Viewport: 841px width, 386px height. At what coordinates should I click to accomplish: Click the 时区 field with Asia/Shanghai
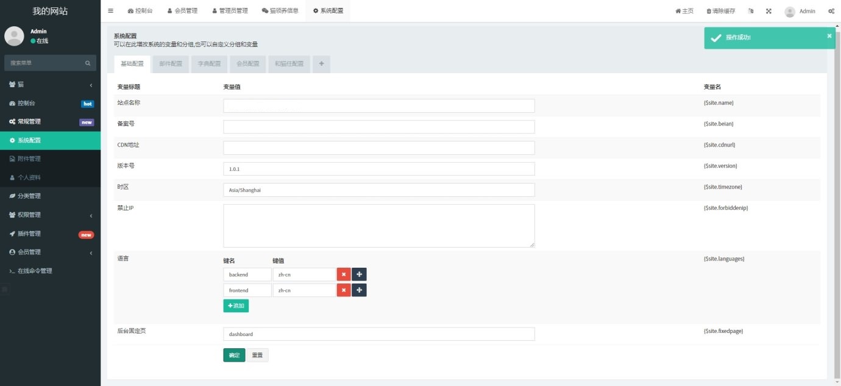[x=379, y=190]
